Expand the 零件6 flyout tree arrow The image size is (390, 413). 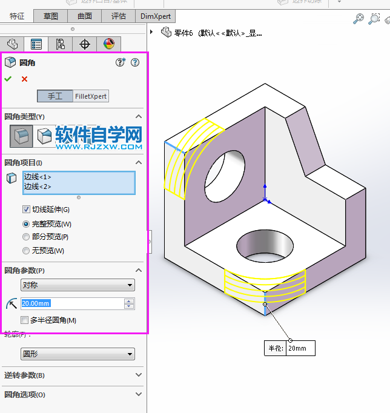151,32
